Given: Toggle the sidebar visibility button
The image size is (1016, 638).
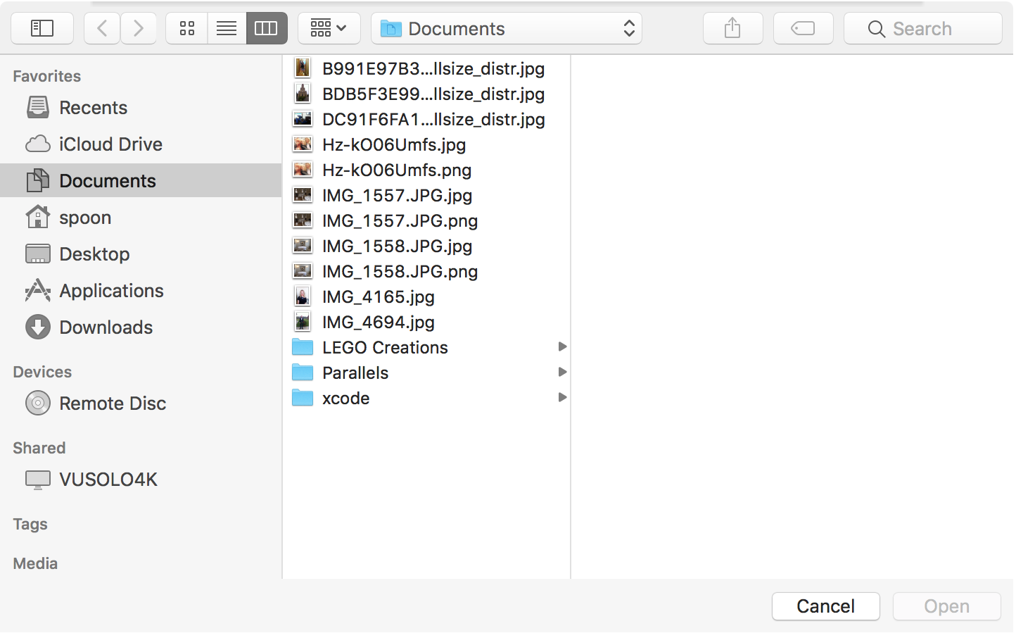Looking at the screenshot, I should click(x=42, y=28).
